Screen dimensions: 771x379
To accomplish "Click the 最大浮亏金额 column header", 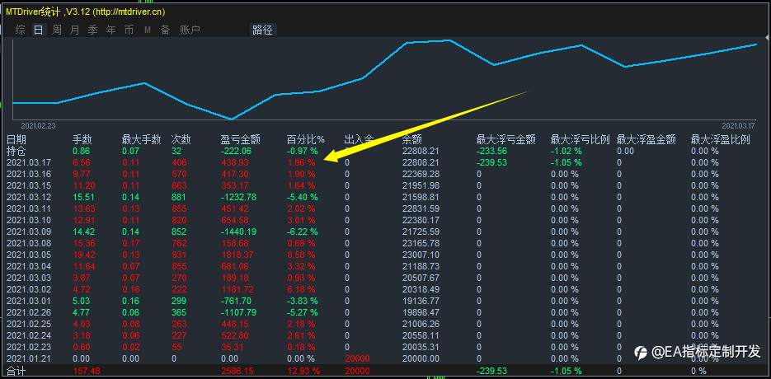I will point(506,140).
